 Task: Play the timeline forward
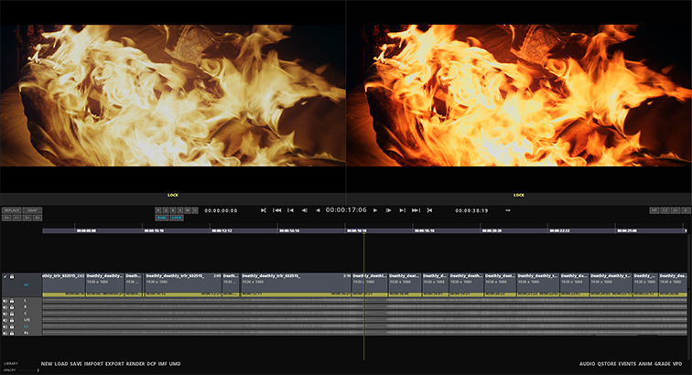pos(375,210)
